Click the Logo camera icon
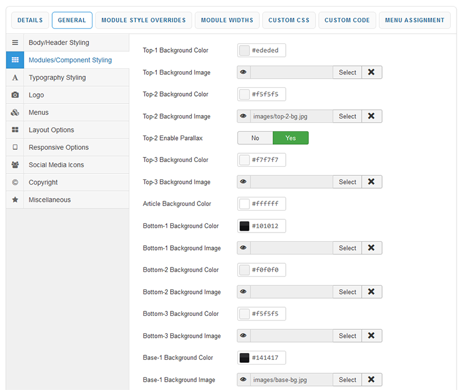 [x=15, y=95]
